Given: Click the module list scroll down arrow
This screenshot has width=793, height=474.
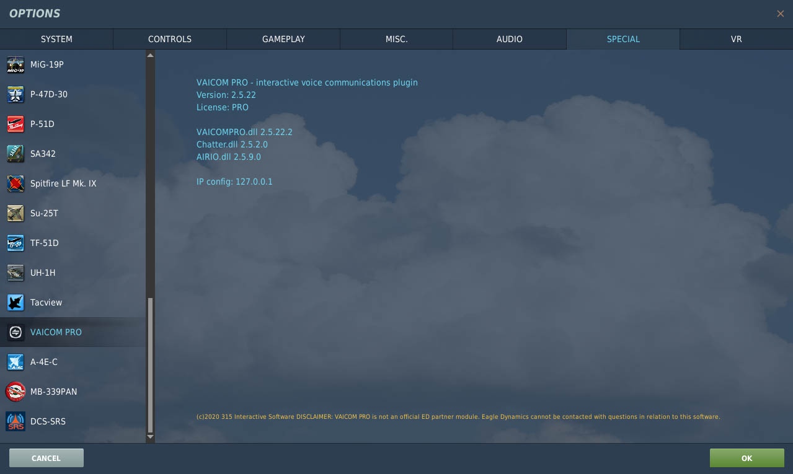Looking at the screenshot, I should [150, 437].
